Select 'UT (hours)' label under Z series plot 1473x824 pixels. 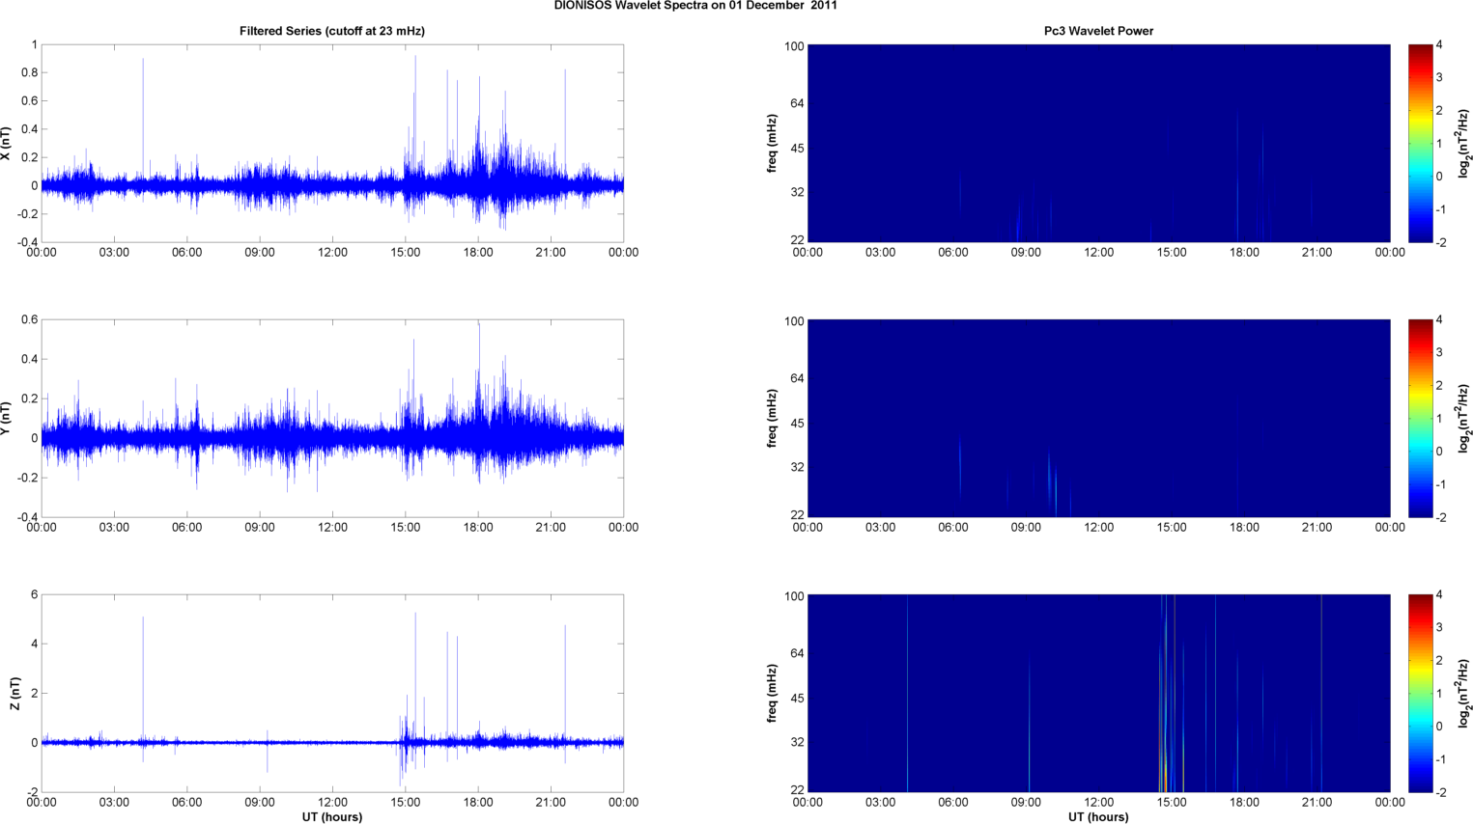click(x=332, y=817)
